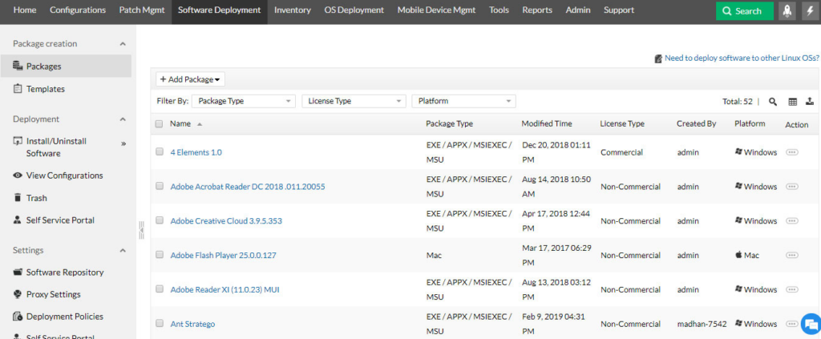Open the Package Type filter dropdown
The width and height of the screenshot is (821, 339).
[x=244, y=101]
